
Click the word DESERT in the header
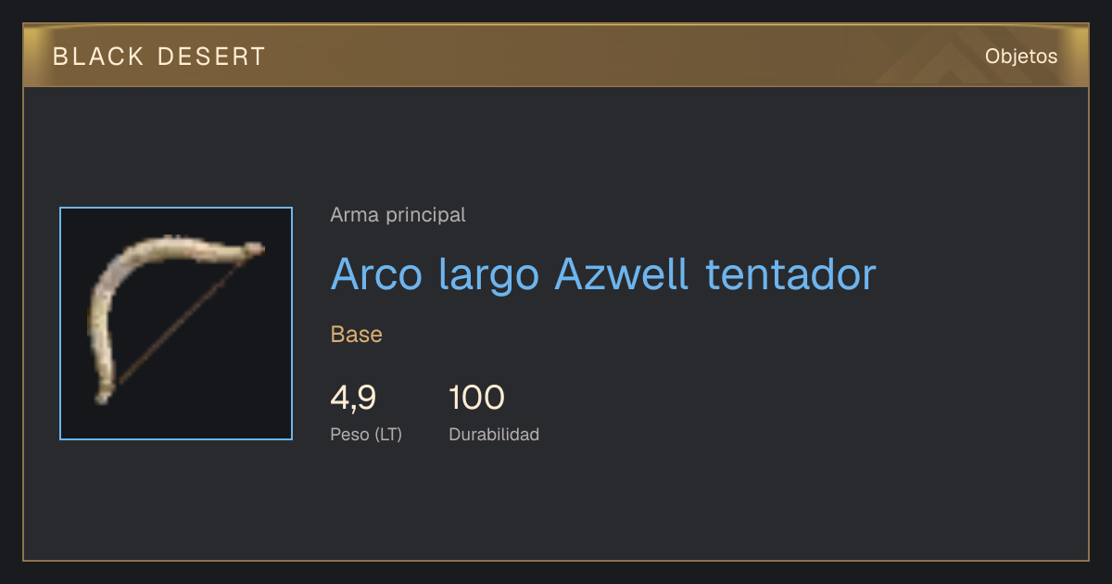point(211,57)
